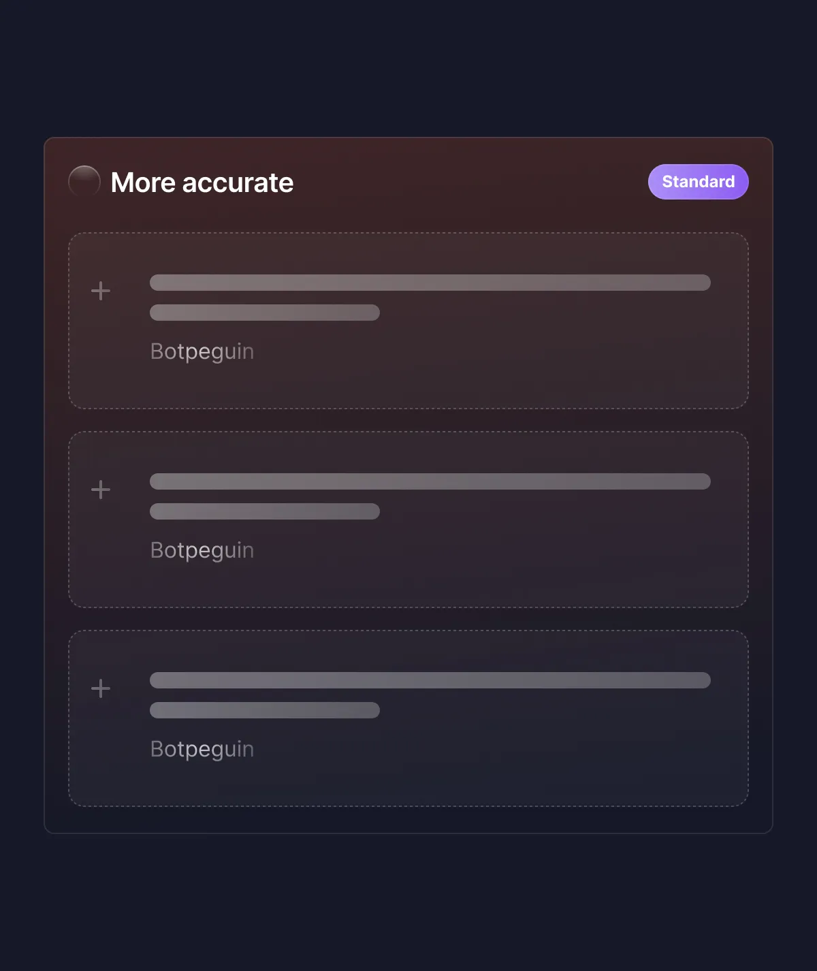Click Botpeguin text in the middle card
817x971 pixels.
click(202, 550)
